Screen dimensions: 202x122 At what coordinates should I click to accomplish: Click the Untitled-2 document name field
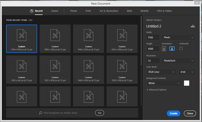click(168, 26)
